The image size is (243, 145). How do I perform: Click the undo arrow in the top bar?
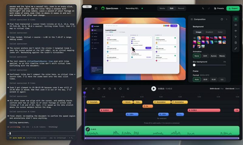pyautogui.click(x=203, y=8)
